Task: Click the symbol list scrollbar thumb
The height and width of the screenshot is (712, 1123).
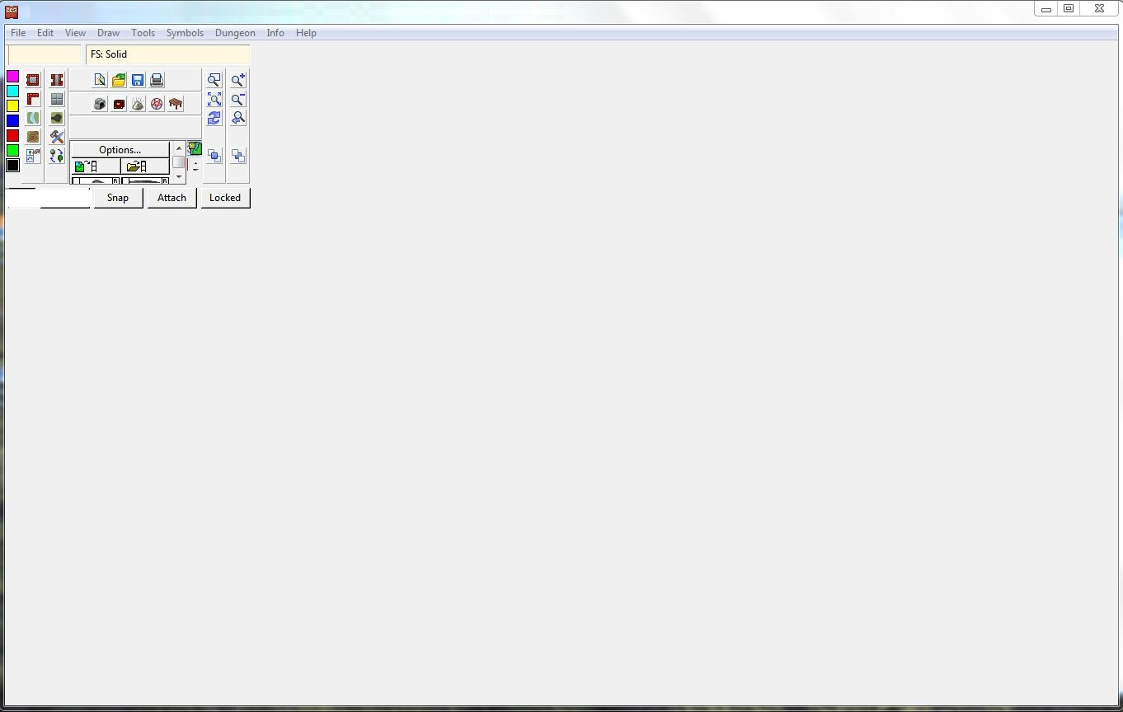Action: pos(179,162)
